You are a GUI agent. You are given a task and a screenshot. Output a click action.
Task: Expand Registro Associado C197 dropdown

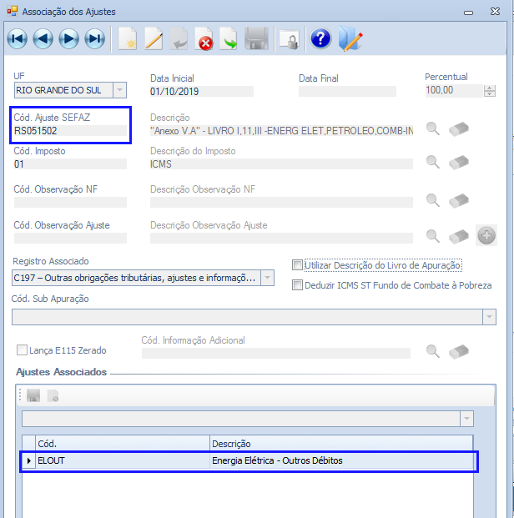click(267, 278)
